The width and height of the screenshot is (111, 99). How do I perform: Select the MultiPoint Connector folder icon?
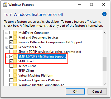tap(15, 33)
